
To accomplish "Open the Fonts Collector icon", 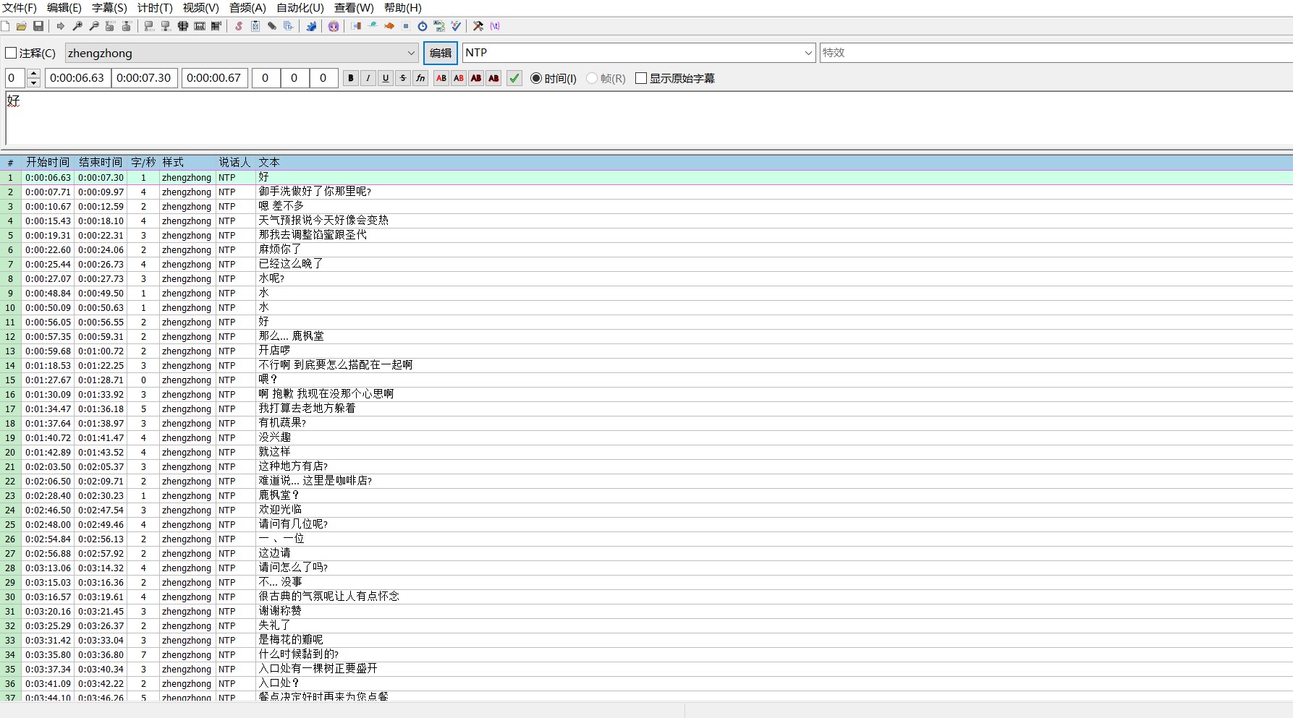I will tap(289, 26).
